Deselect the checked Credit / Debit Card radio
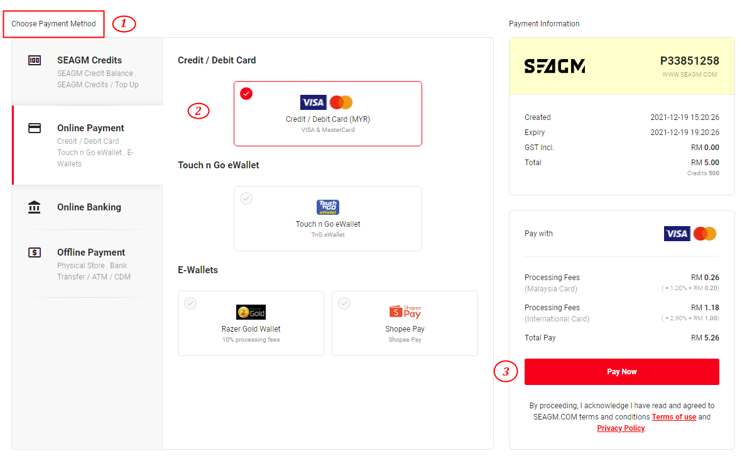747x461 pixels. [246, 94]
